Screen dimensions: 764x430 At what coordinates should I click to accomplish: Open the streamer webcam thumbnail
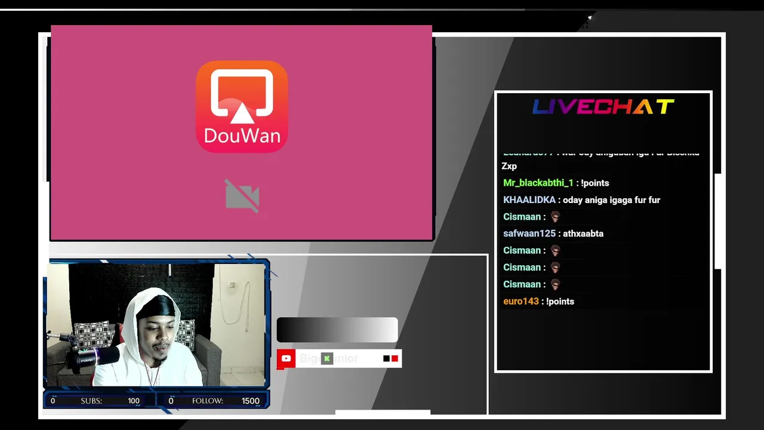pyautogui.click(x=156, y=325)
